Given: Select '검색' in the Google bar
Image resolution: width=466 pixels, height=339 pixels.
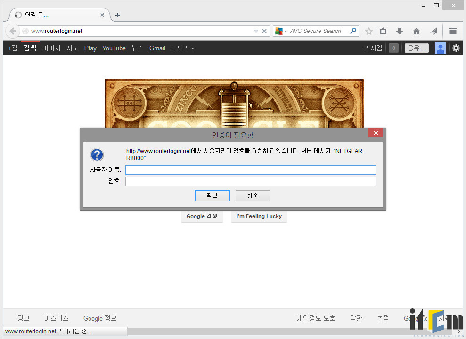Looking at the screenshot, I should tap(30, 48).
